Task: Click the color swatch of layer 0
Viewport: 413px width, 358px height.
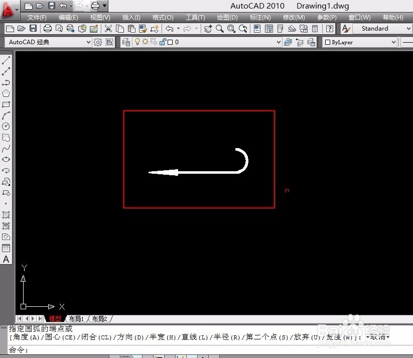Action: pyautogui.click(x=170, y=42)
